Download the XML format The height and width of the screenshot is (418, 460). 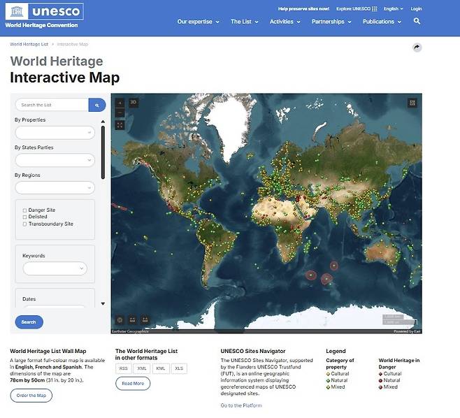click(x=142, y=368)
